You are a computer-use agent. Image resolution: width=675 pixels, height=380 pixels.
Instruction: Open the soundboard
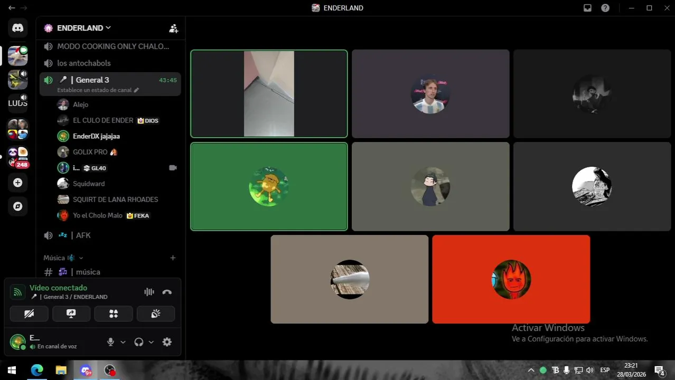156,313
